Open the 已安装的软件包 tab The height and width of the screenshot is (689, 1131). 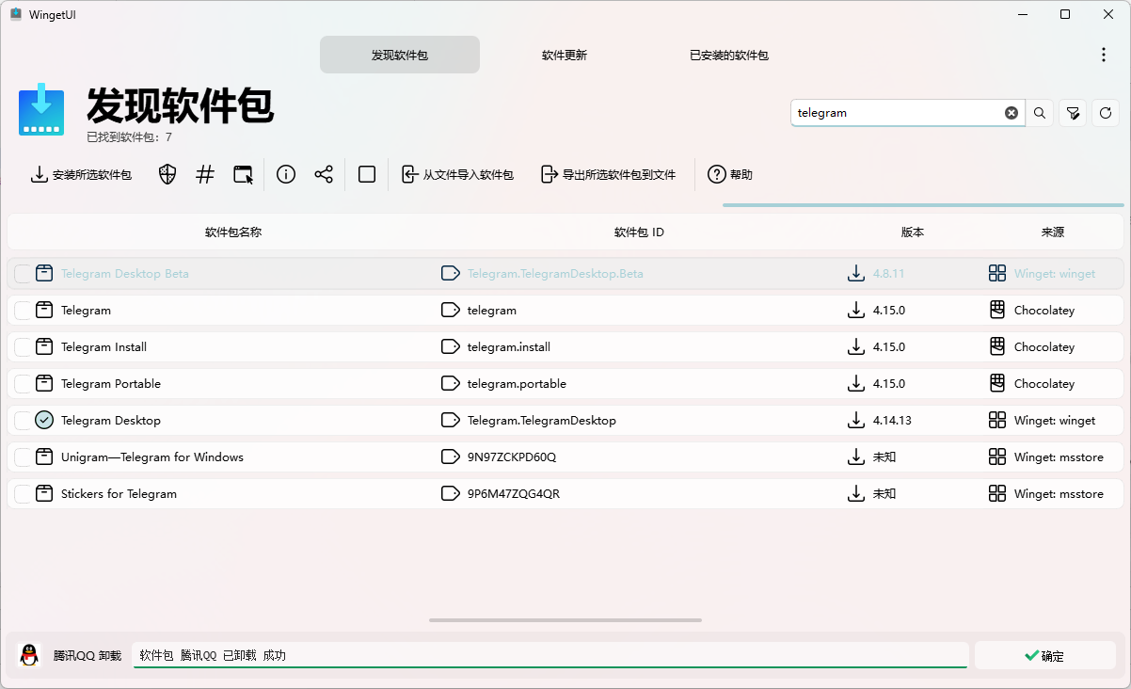click(729, 55)
